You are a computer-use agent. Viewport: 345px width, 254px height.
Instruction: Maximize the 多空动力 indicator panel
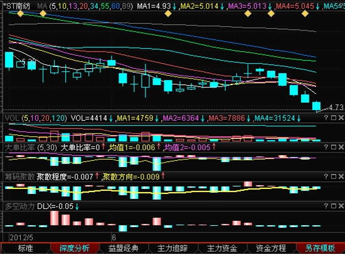[334, 206]
